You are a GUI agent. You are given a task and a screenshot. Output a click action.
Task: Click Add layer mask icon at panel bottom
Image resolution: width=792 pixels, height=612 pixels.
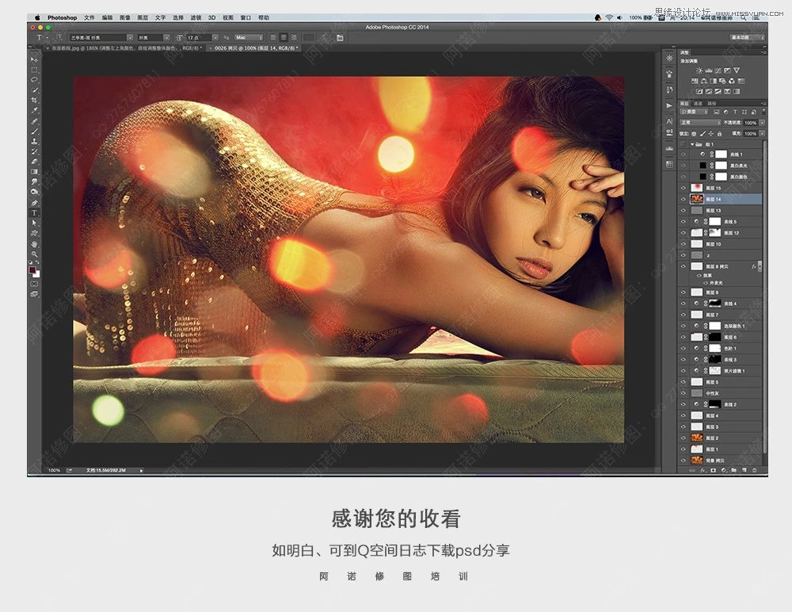[714, 470]
